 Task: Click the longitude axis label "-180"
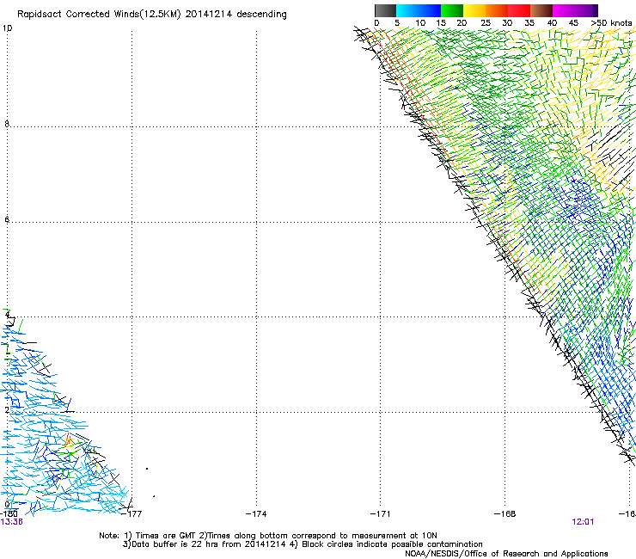tap(9, 514)
